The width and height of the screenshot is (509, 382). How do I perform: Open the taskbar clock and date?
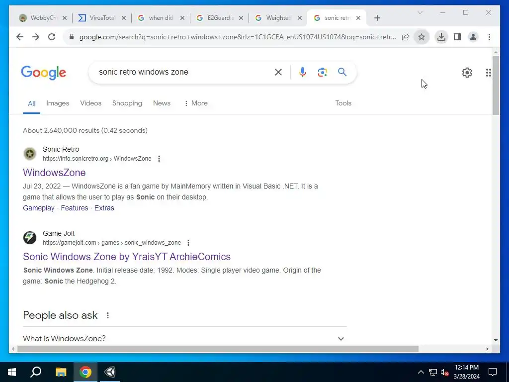tap(466, 372)
